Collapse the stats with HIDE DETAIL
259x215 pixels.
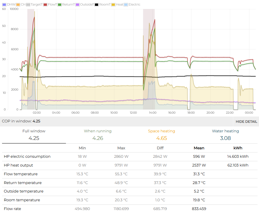tap(246, 122)
